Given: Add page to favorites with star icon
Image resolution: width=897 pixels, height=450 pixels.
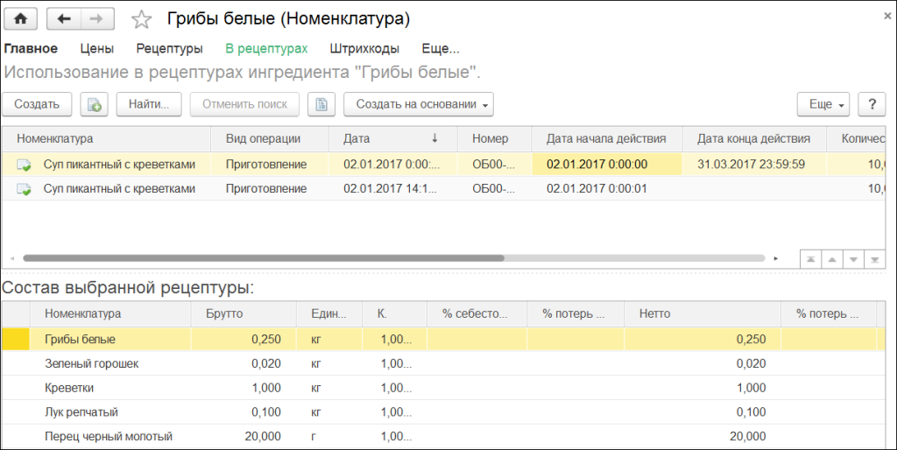Looking at the screenshot, I should point(140,19).
